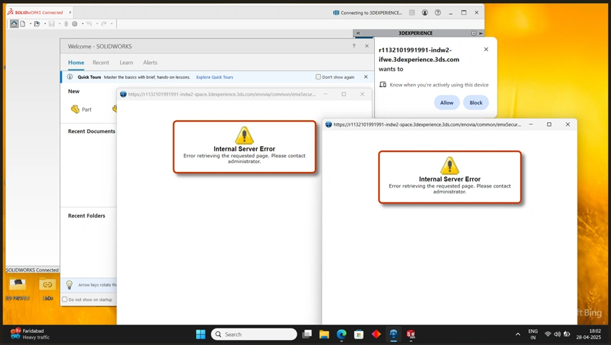
Task: Click the Welcome dialog help question mark
Action: point(354,46)
